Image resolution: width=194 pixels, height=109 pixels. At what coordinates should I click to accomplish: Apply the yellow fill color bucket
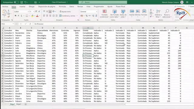click(x=32, y=16)
